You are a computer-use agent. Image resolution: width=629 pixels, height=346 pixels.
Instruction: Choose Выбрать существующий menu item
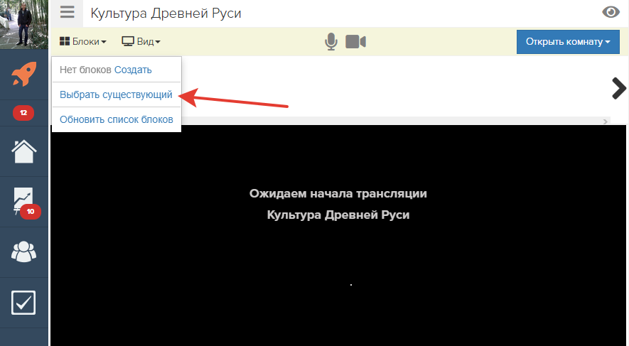[x=116, y=94]
